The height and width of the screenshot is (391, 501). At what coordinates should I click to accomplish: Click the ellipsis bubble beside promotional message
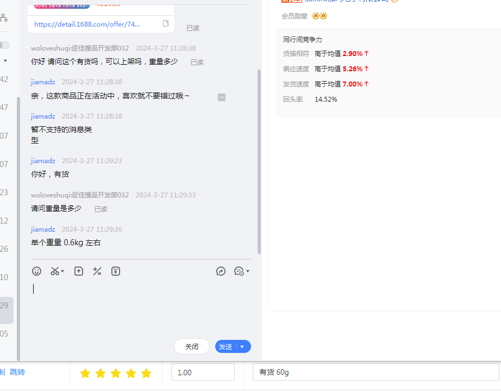pyautogui.click(x=222, y=97)
